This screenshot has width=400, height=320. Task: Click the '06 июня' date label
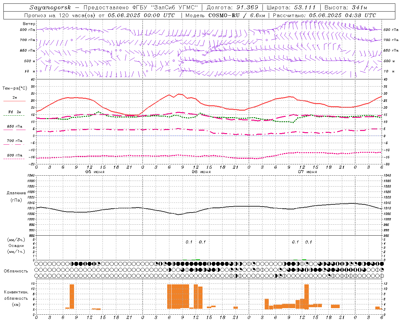201,172
